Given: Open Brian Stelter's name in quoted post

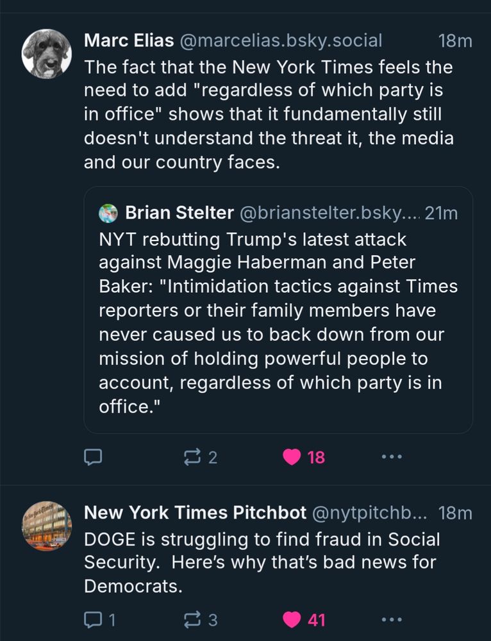Looking at the screenshot, I should point(179,213).
